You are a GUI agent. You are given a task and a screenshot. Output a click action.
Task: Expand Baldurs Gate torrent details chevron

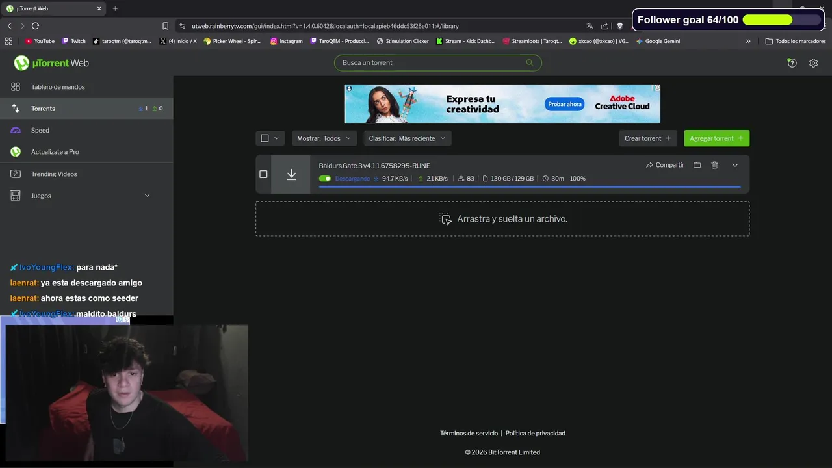point(735,165)
